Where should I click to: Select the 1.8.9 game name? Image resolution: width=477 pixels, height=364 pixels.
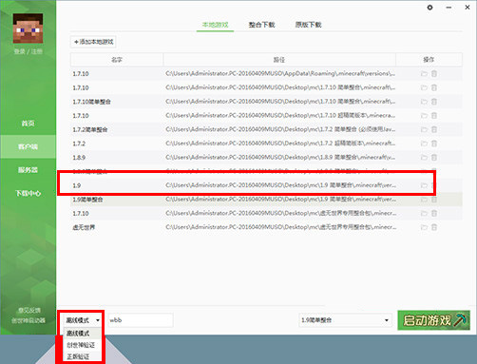tap(79, 158)
